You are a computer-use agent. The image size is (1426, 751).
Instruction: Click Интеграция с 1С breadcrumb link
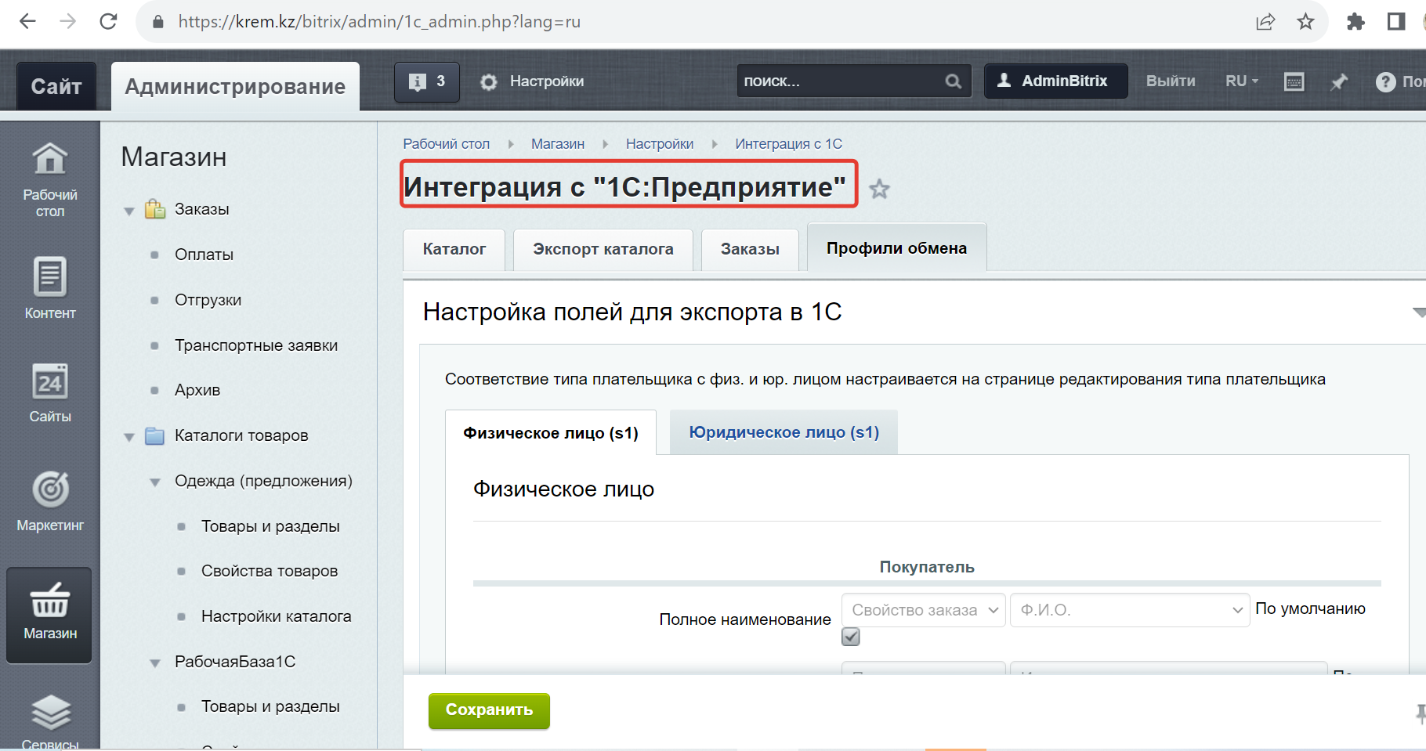coord(788,144)
